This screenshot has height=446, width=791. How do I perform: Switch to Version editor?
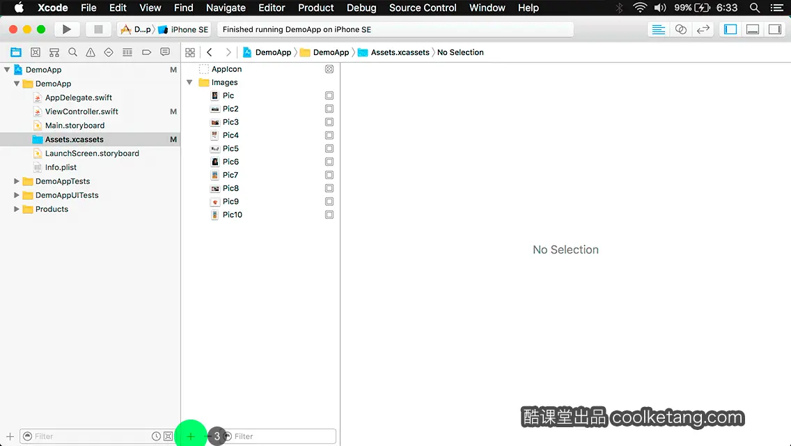(703, 29)
